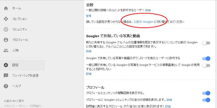Toggle community posts on profile switch

pos(206,100)
